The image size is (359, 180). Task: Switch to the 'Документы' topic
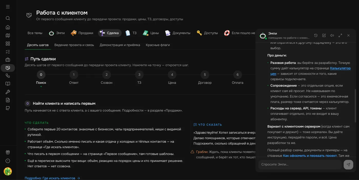tap(178, 33)
